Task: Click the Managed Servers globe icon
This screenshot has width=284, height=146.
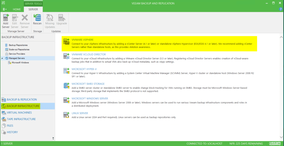Action: point(7,58)
